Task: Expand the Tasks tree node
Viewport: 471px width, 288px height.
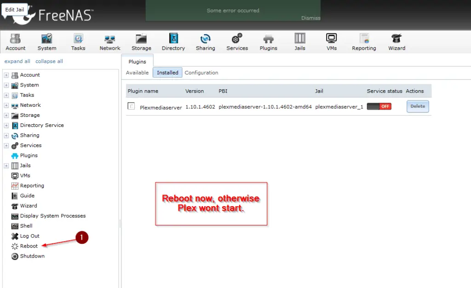Action: click(6, 95)
